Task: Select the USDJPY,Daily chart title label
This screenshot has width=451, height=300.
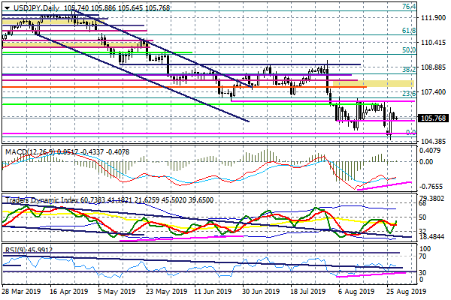Action: click(x=36, y=7)
